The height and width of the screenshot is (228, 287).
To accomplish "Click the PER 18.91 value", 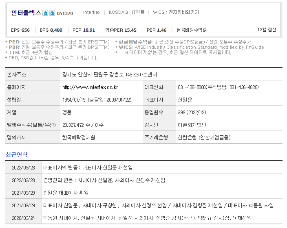I will [x=84, y=30].
